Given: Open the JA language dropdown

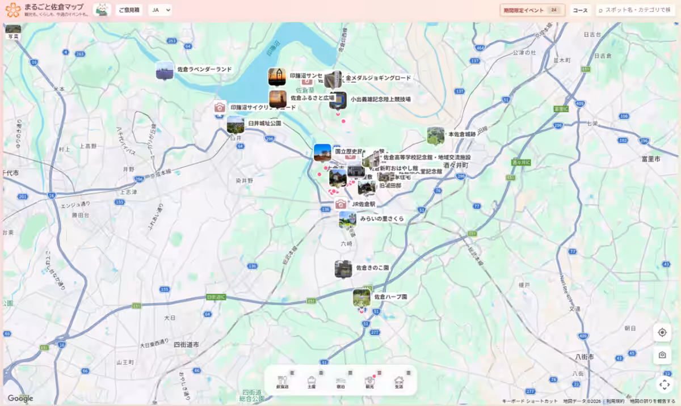Looking at the screenshot, I should [x=159, y=10].
